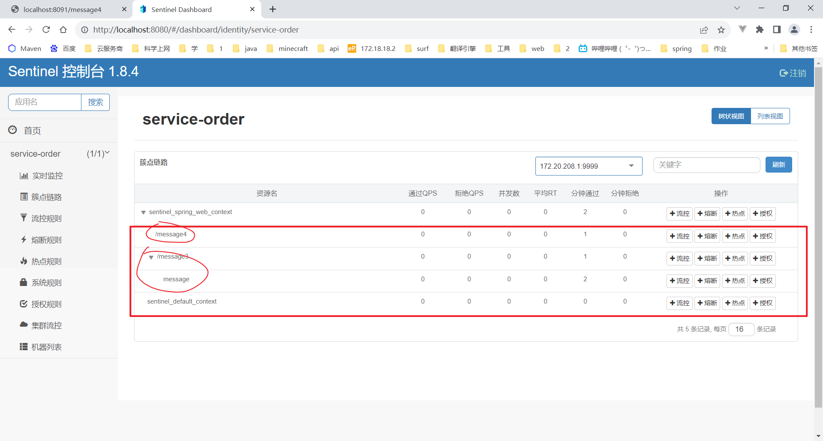823x441 pixels.
Task: Show more bookmarks with the chevron
Action: point(766,48)
